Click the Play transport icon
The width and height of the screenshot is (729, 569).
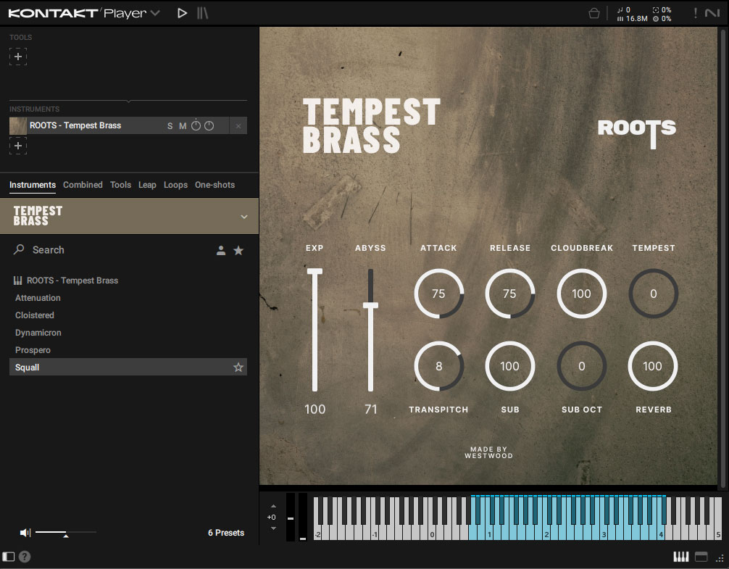pos(182,12)
